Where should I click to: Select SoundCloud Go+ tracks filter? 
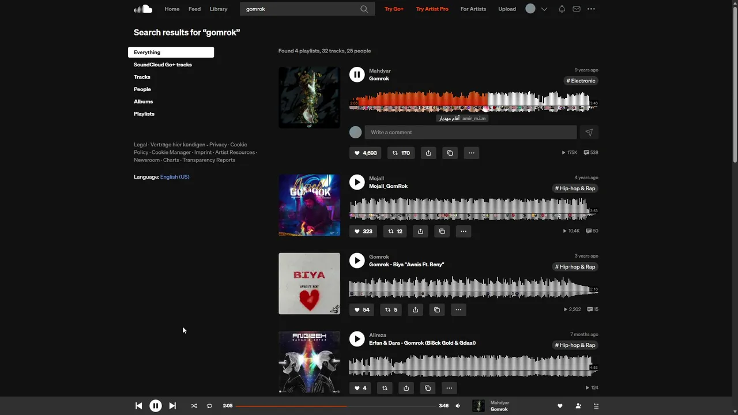point(163,65)
